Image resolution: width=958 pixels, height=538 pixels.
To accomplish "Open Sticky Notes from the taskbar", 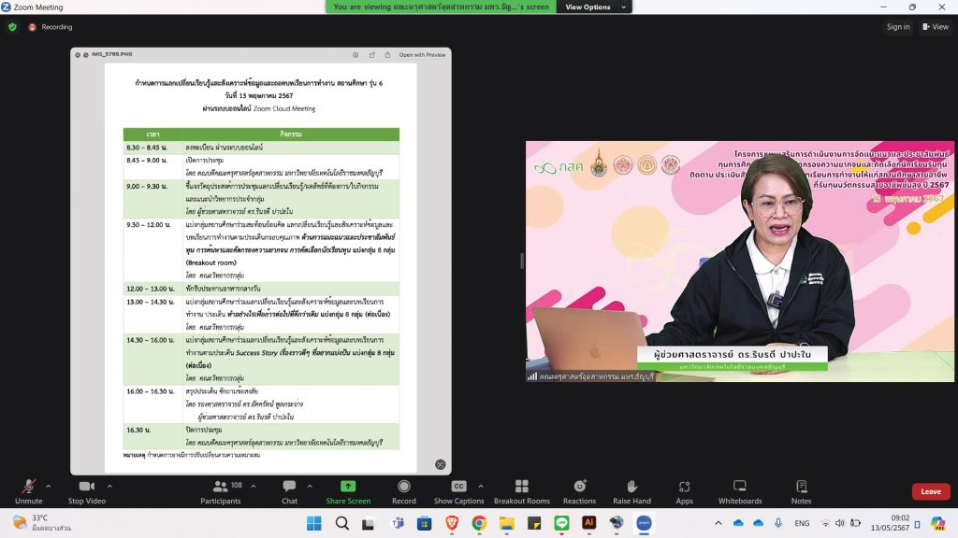I will click(534, 523).
